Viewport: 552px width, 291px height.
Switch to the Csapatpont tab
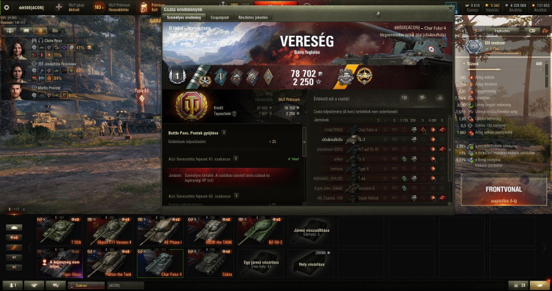[x=220, y=17]
